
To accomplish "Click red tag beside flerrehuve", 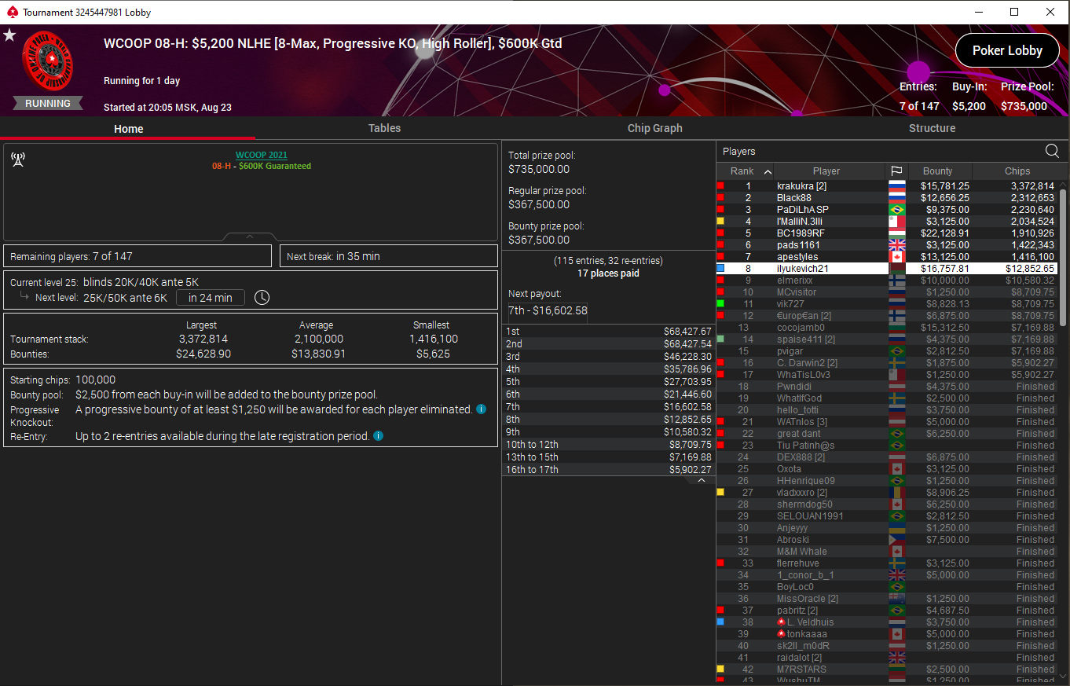I will click(720, 563).
